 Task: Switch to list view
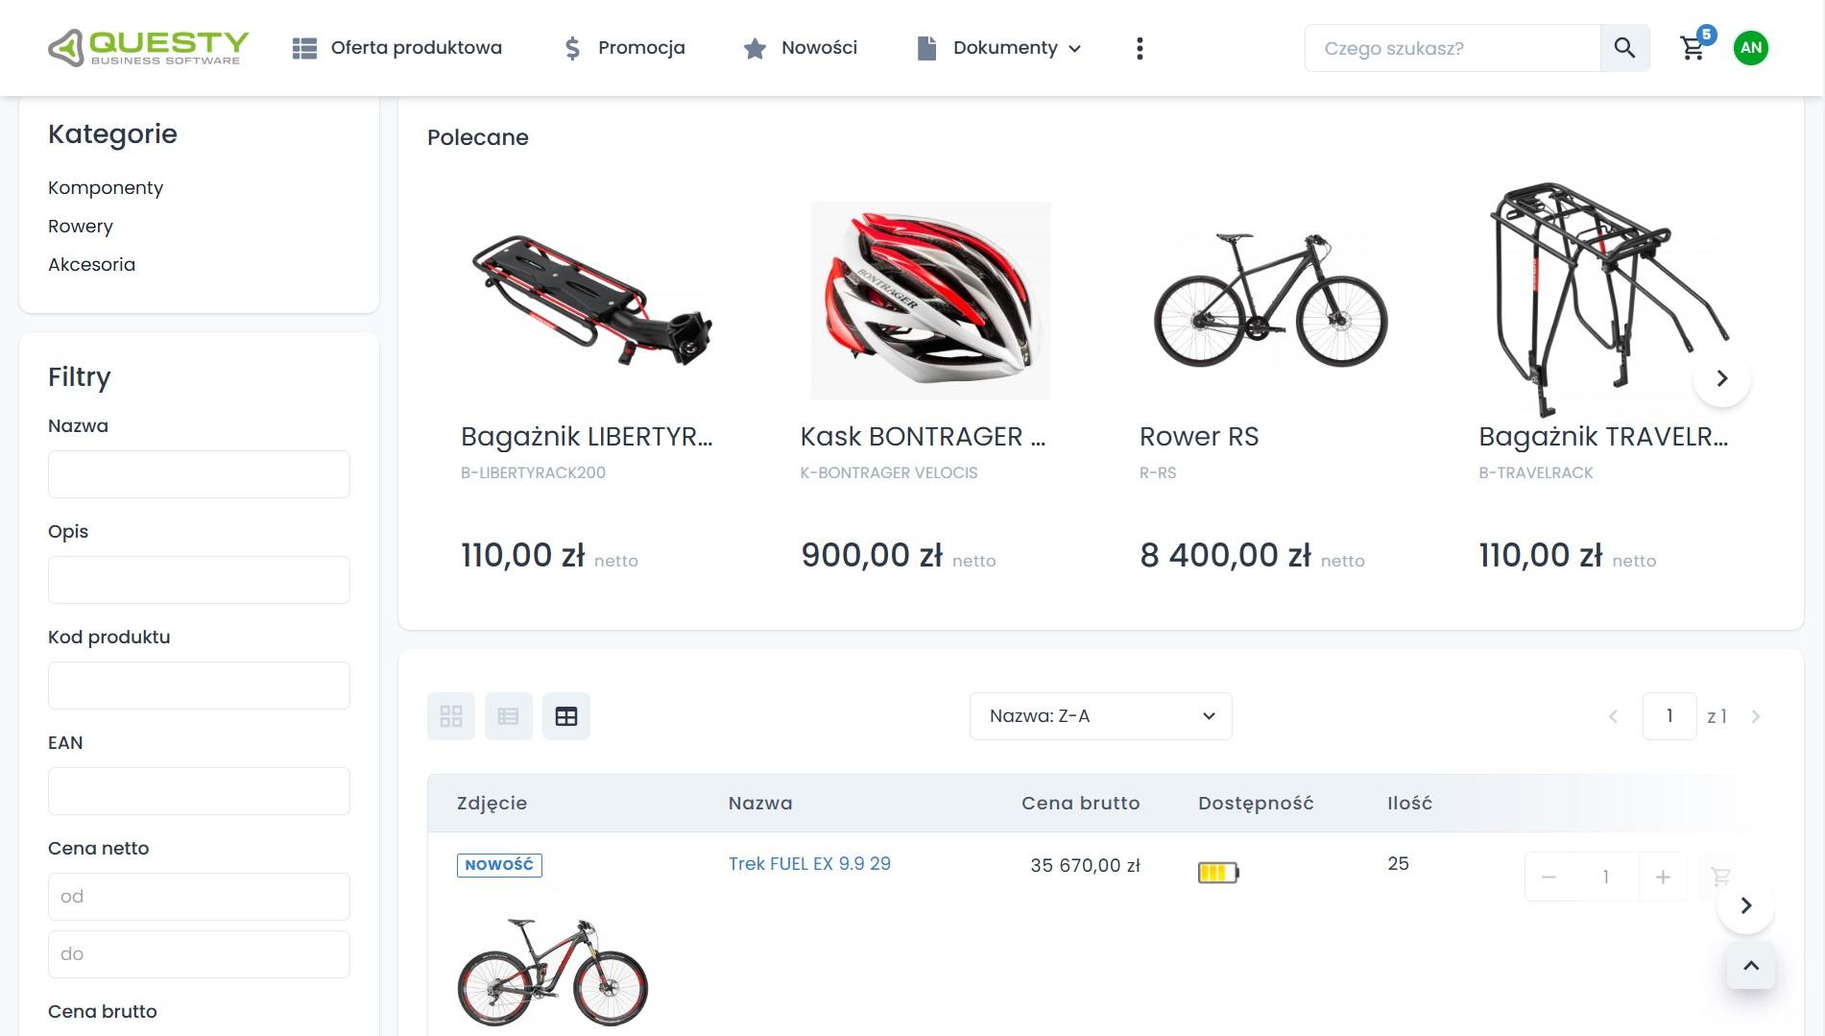point(509,716)
